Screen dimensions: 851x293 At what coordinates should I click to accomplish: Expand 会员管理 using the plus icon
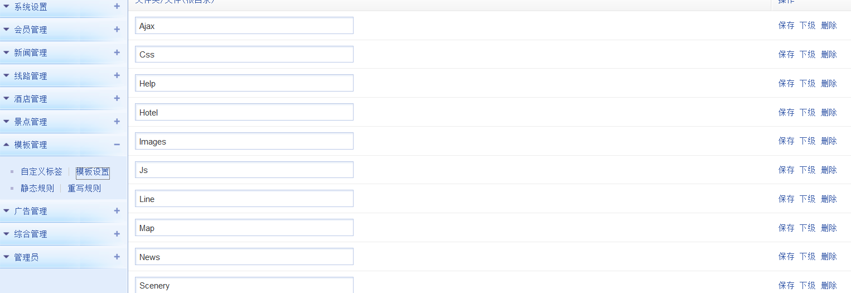(x=117, y=30)
